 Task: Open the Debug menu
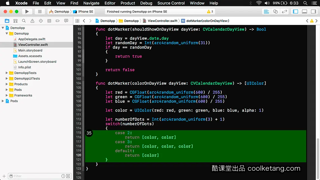146,3
